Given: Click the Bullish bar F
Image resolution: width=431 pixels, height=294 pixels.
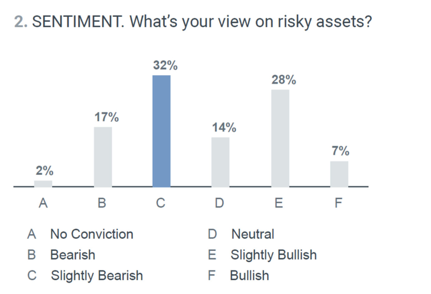Looking at the screenshot, I should click(x=339, y=174).
